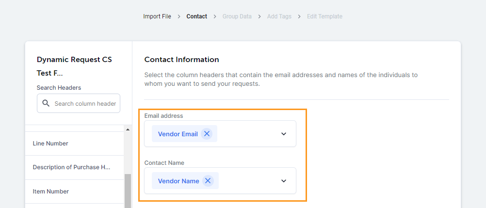The image size is (486, 208).
Task: Select the Line Number header
Action: coord(50,144)
